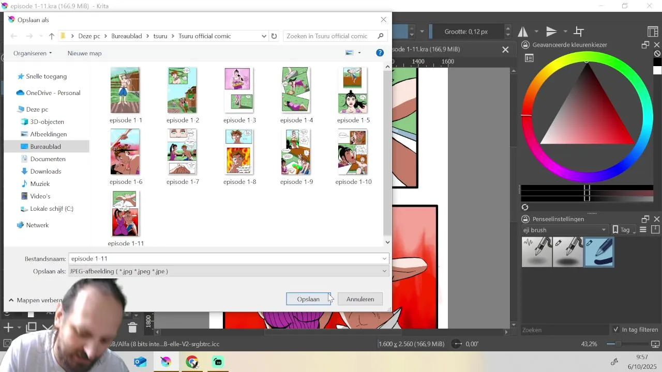Select Netwerk in navigation pane
Viewport: 662px width, 372px height.
point(37,225)
